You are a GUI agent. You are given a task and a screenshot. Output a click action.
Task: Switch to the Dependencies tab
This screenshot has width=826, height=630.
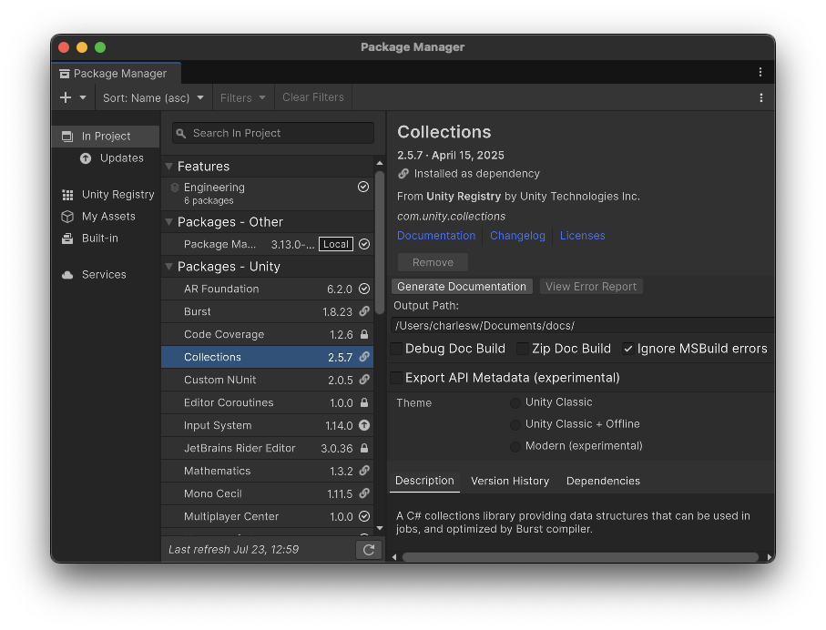603,481
